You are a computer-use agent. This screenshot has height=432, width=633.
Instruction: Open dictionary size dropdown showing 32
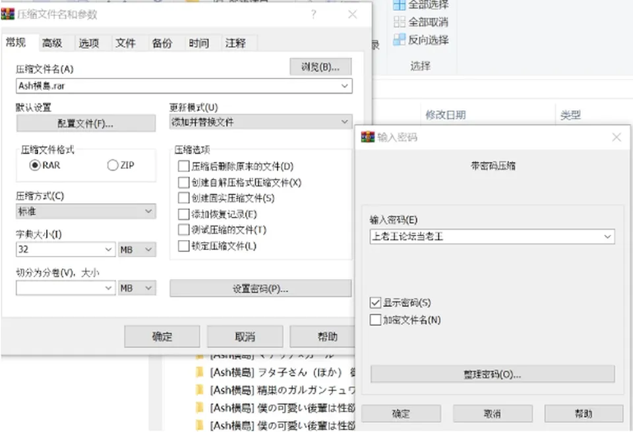pos(108,249)
